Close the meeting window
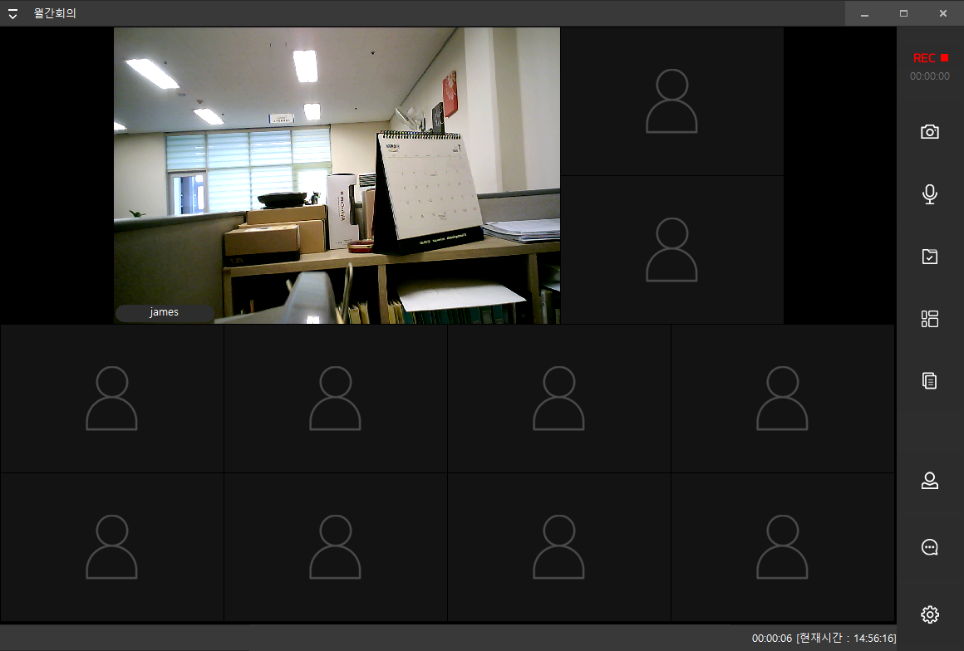The image size is (964, 651). [x=943, y=13]
